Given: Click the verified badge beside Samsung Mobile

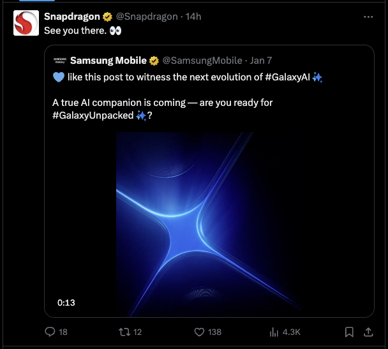Looking at the screenshot, I should pos(154,61).
